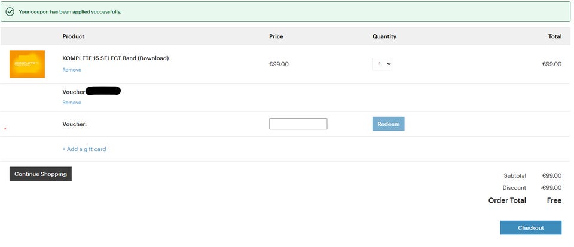Select the Price column header
The height and width of the screenshot is (247, 574).
276,36
